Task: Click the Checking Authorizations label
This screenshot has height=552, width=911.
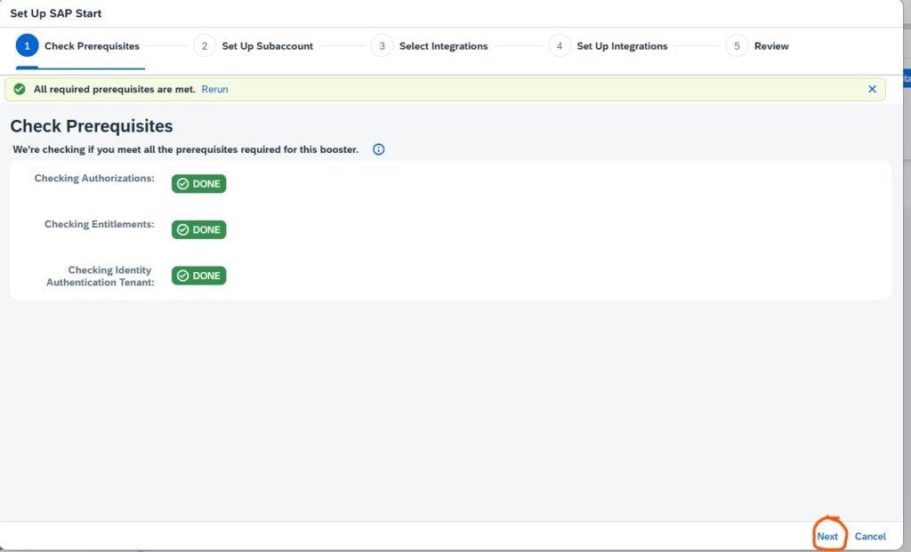Action: 94,179
